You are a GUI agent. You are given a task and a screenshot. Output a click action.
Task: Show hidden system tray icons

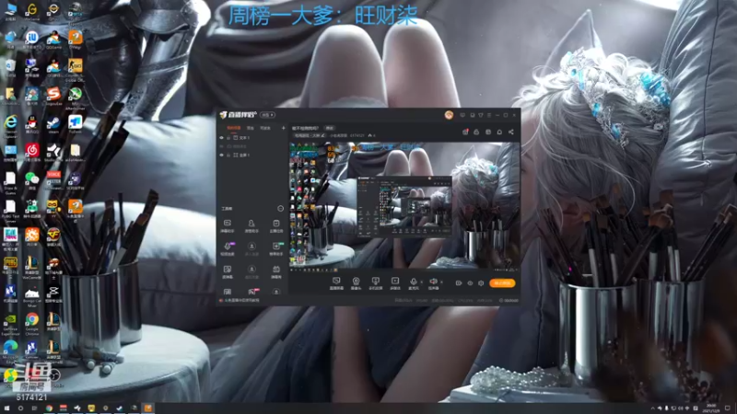pos(652,408)
